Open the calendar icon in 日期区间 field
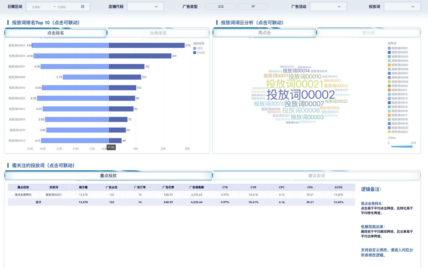This screenshot has width=428, height=268. 83,7
